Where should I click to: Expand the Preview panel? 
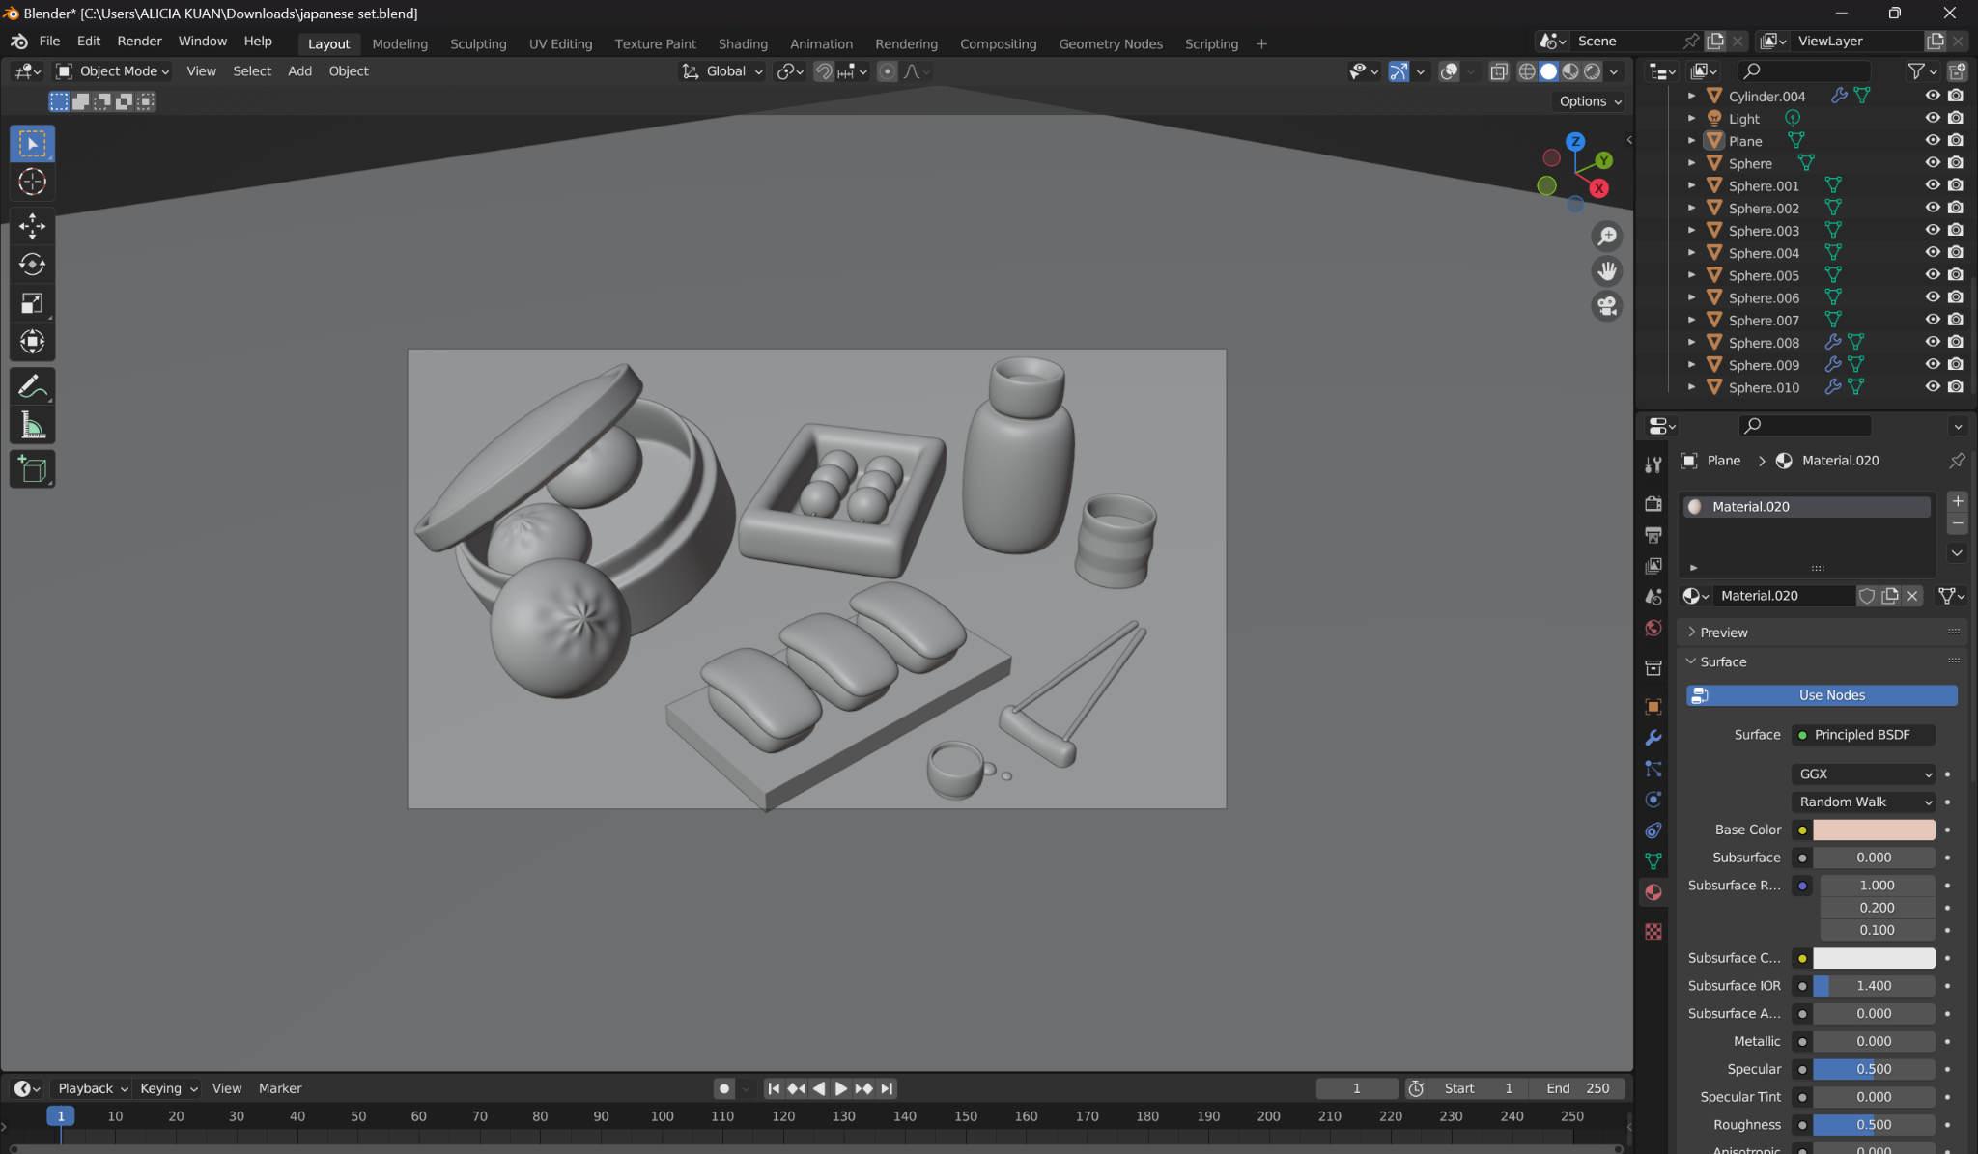(x=1723, y=633)
